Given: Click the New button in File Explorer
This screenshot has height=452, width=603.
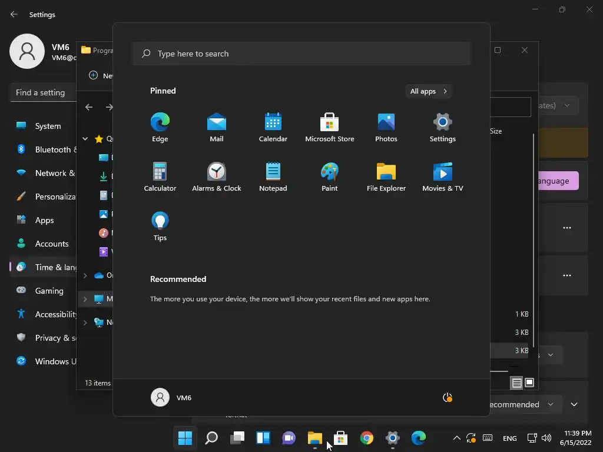Looking at the screenshot, I should [100, 75].
